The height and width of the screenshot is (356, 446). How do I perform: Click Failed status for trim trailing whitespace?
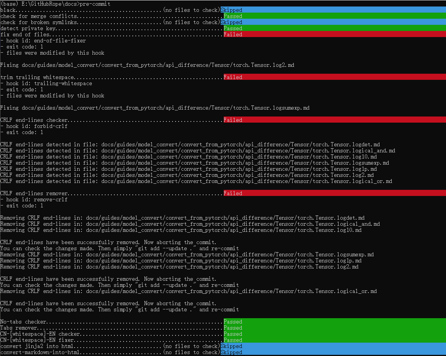tap(233, 77)
